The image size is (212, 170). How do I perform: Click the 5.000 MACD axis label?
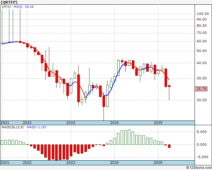click(x=202, y=132)
